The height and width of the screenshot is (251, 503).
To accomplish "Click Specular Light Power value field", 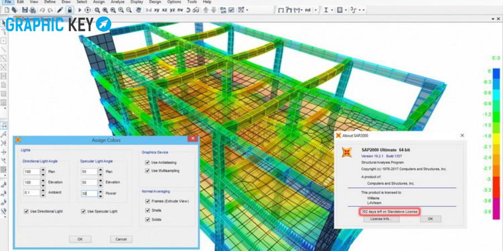I will (89, 194).
